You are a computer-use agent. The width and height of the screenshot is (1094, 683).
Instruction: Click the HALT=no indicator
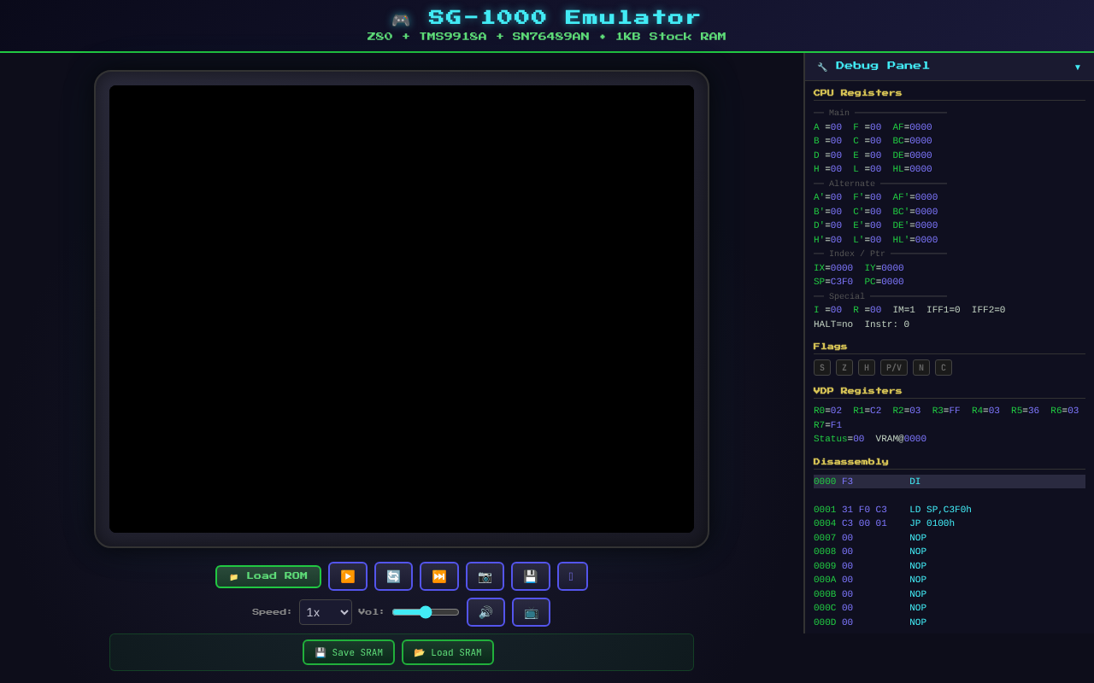click(x=833, y=324)
